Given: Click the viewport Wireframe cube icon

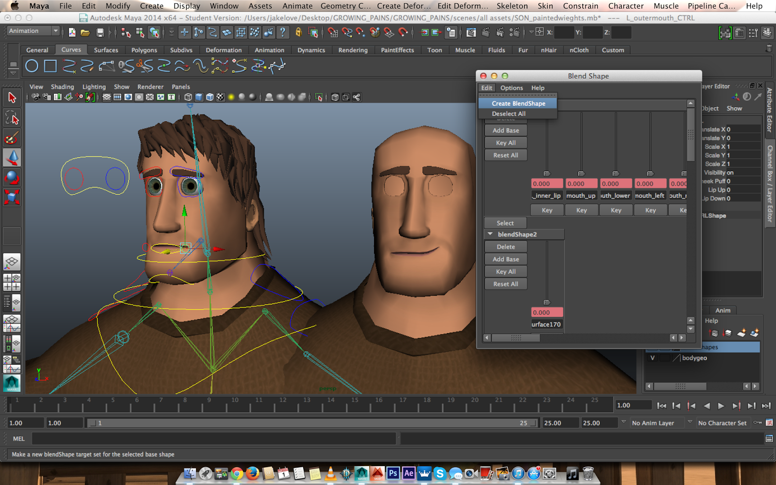Looking at the screenshot, I should click(188, 97).
